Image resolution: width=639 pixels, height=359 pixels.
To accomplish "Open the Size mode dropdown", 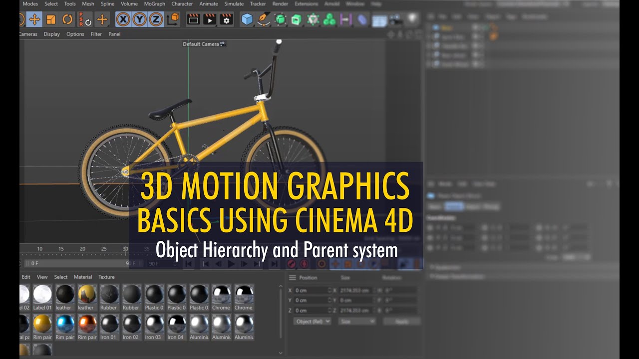I will [357, 322].
